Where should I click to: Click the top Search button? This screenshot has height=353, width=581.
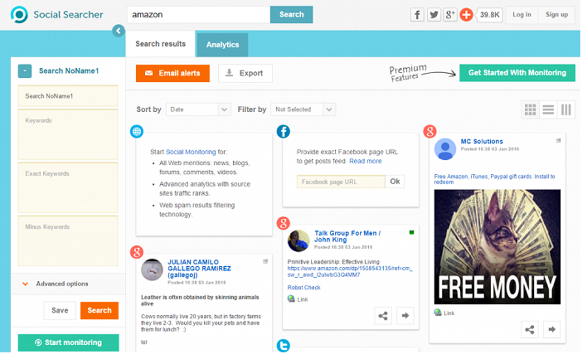pos(292,14)
